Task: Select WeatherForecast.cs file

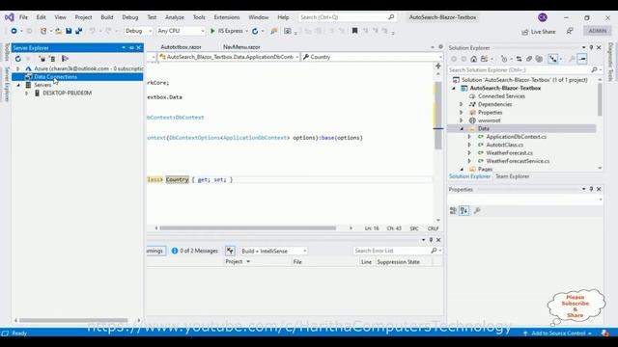Action: pos(509,153)
